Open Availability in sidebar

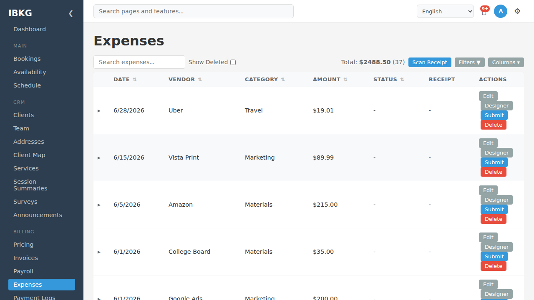[42, 72]
